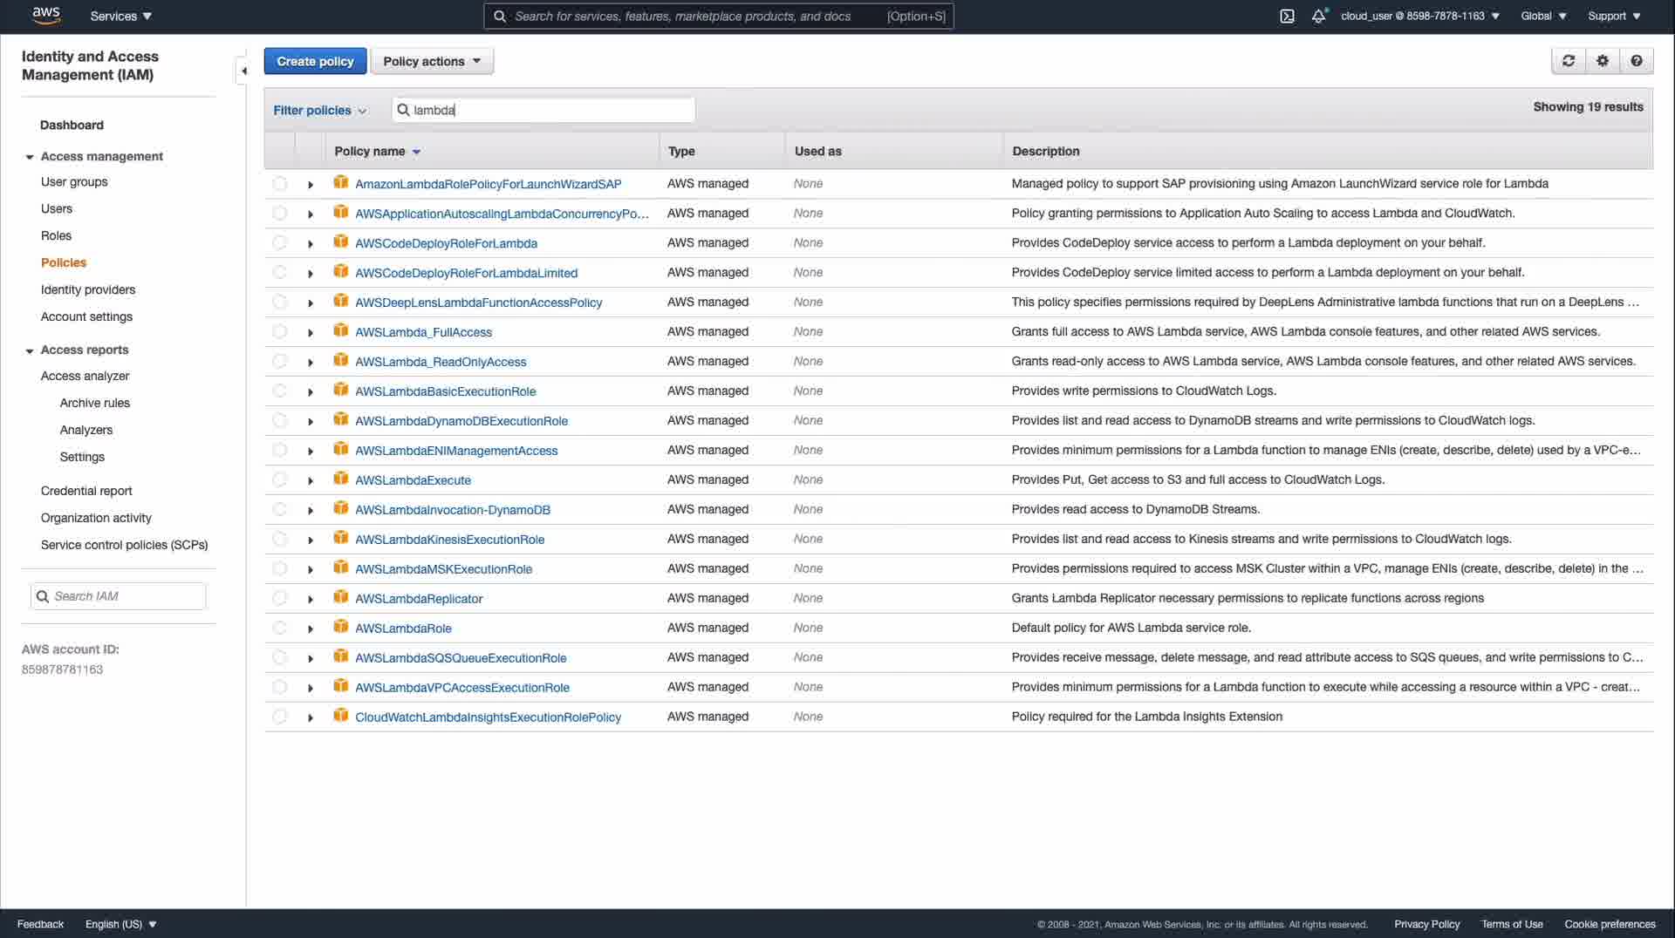Open the cloud_user account dropdown

1419,16
